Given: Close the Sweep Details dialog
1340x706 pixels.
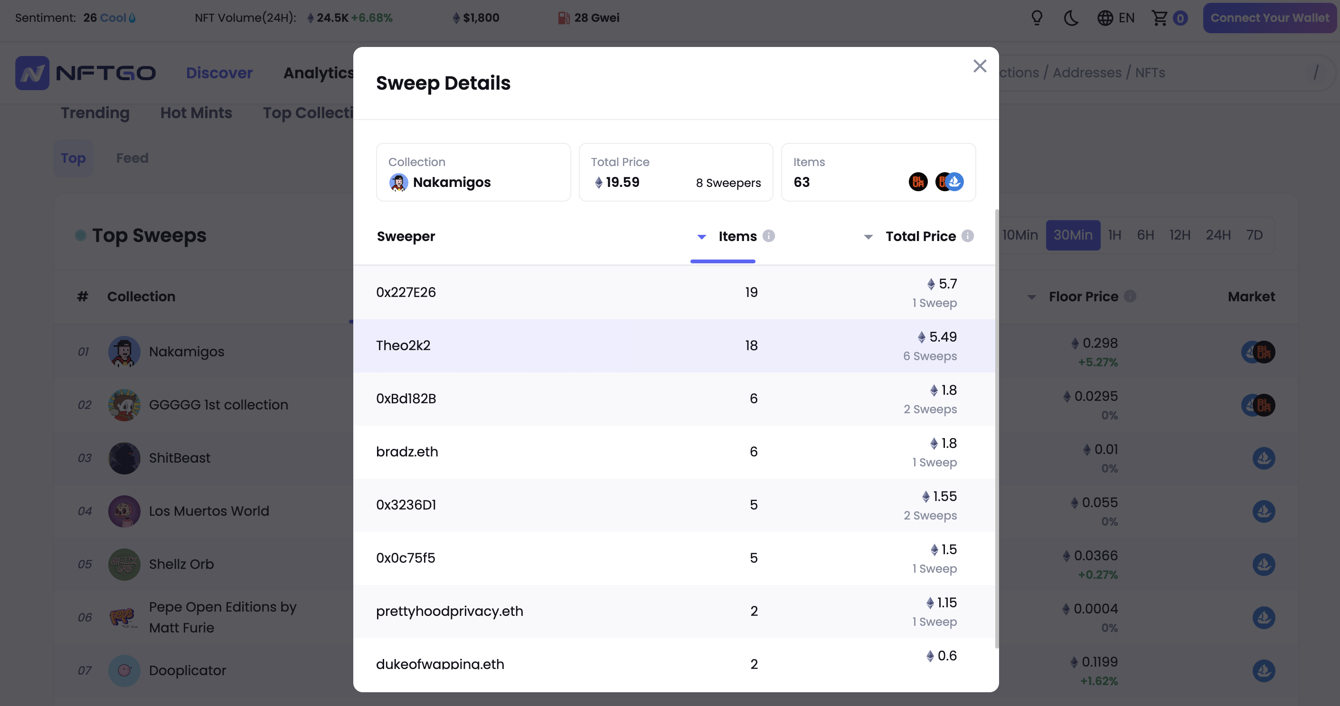Looking at the screenshot, I should click(x=980, y=66).
